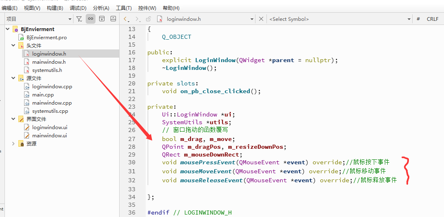Viewport: 444px width, 217px height.
Task: Select mainwindow.h in the project tree
Action: click(49, 62)
